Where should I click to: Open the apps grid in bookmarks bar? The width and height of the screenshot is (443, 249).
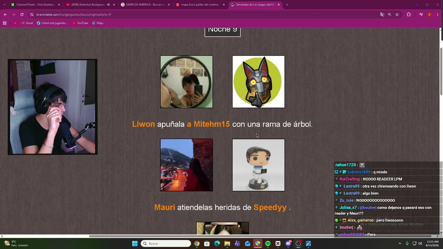[4, 23]
